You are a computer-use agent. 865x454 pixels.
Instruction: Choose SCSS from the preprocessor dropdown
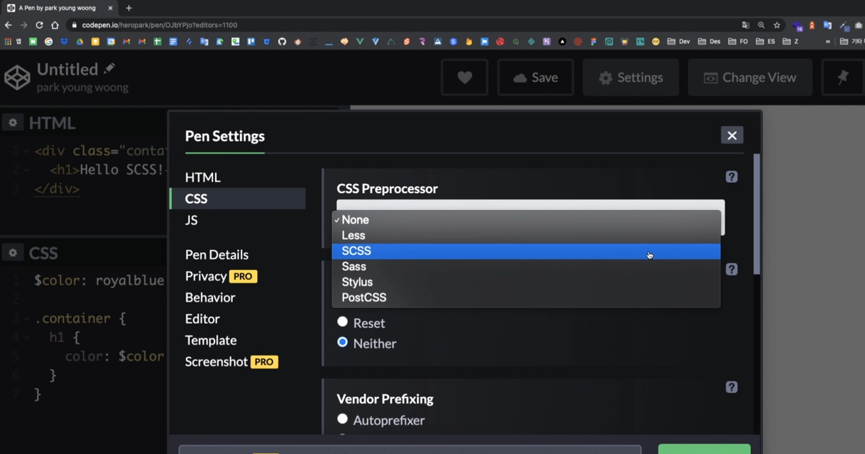525,251
